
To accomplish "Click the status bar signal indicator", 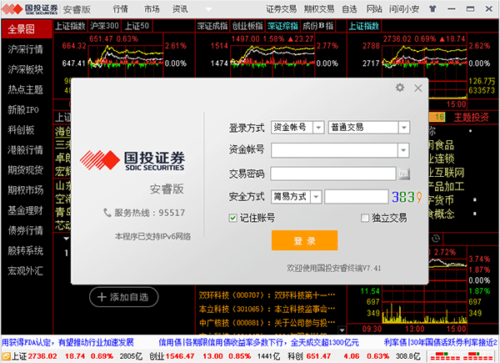I will point(462,356).
